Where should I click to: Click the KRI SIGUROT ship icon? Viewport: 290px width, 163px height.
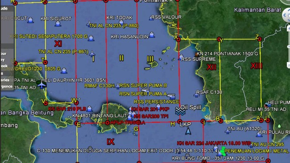pyautogui.click(x=58, y=24)
